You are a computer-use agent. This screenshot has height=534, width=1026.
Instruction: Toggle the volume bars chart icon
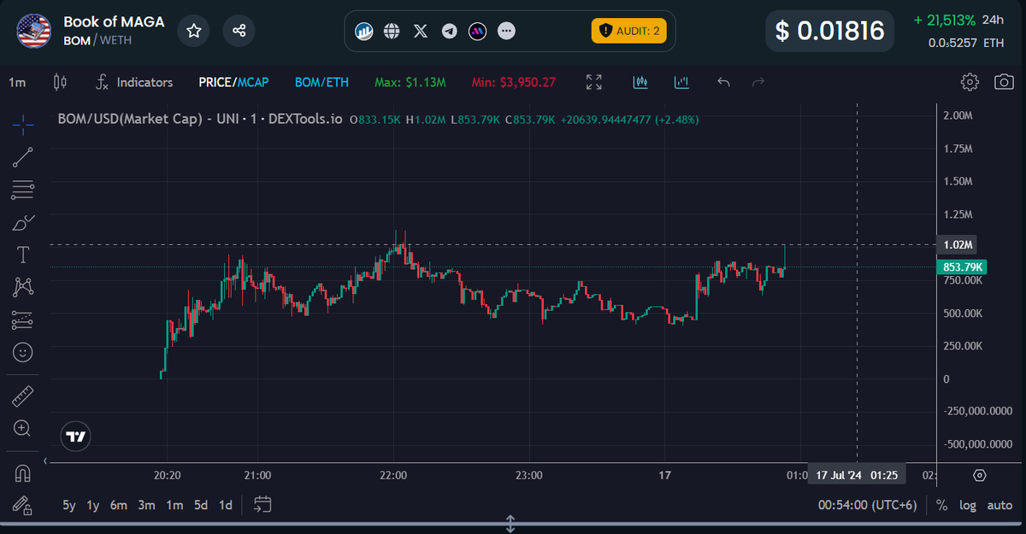(681, 83)
